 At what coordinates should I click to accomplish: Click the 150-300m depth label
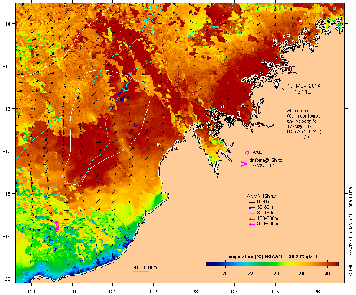267,218
